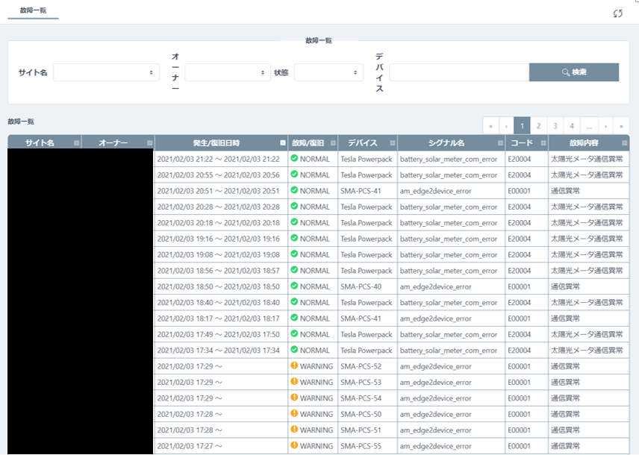Open the オーナー dropdown filter
Image resolution: width=639 pixels, height=455 pixels.
point(228,72)
